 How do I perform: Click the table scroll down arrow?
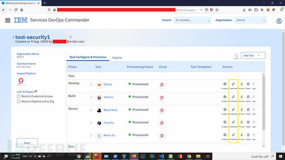coord(264,146)
